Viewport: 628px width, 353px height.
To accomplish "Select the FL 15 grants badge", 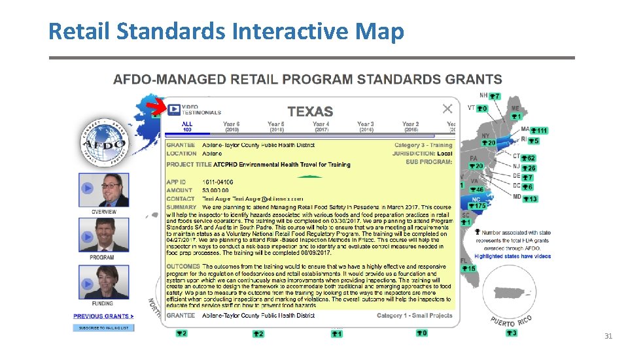I will 469,268.
